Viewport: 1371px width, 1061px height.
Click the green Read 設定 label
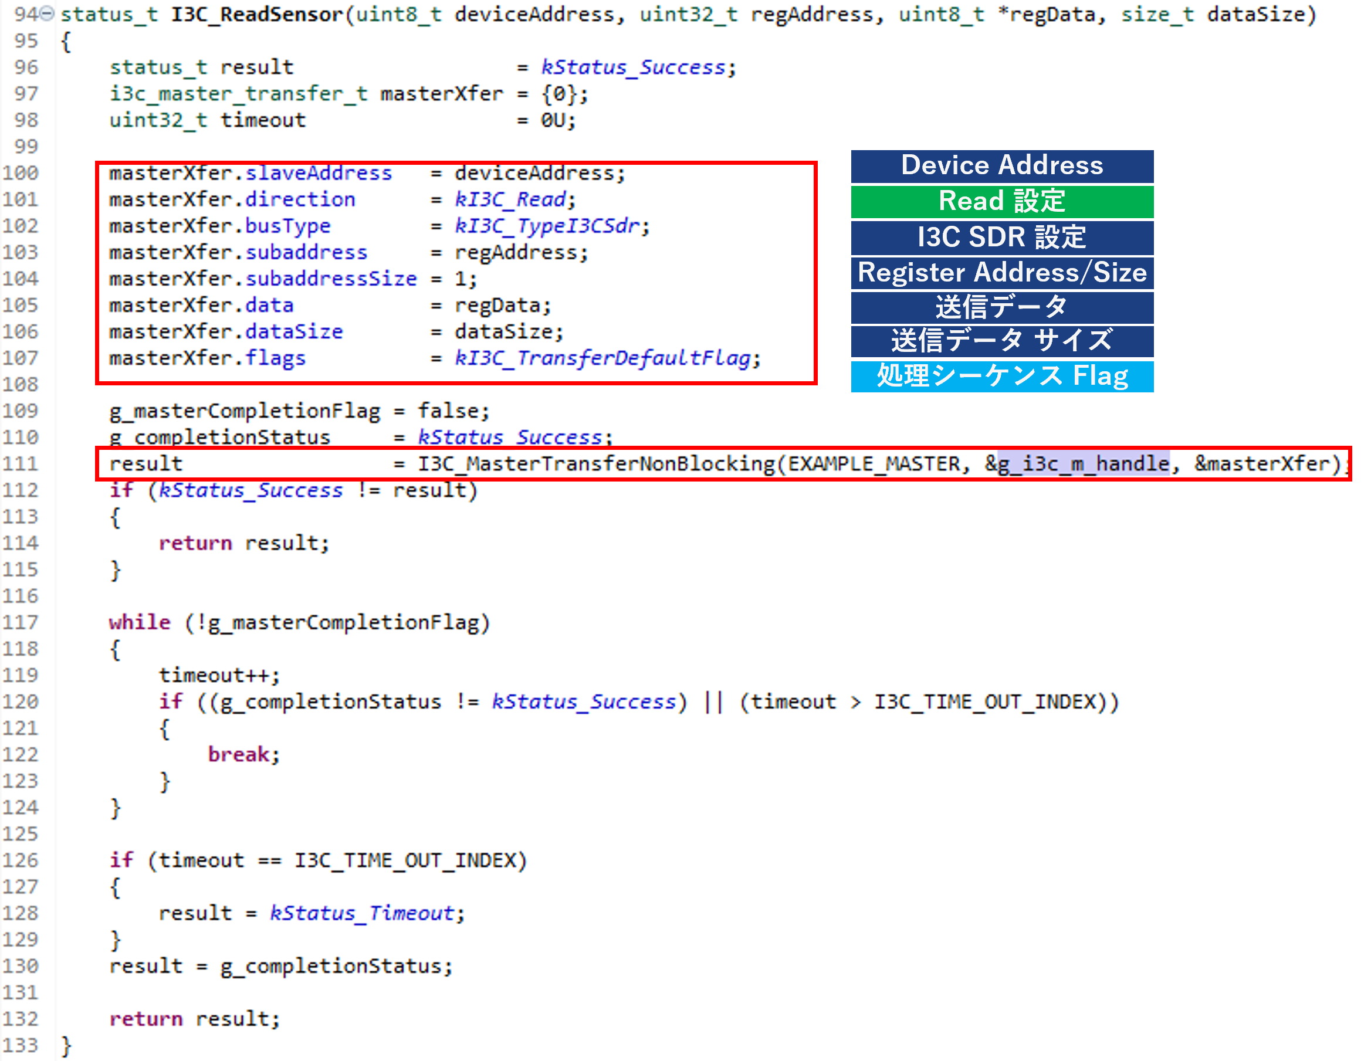[1001, 201]
